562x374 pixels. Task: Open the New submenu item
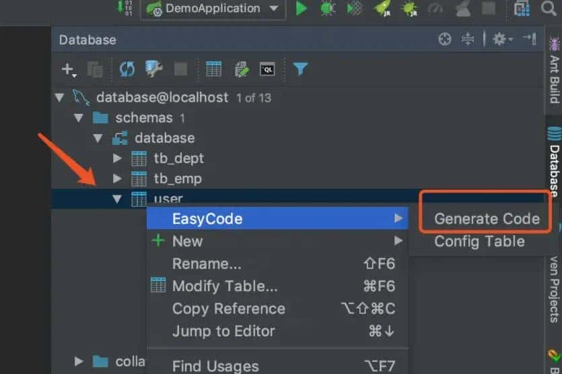[277, 241]
